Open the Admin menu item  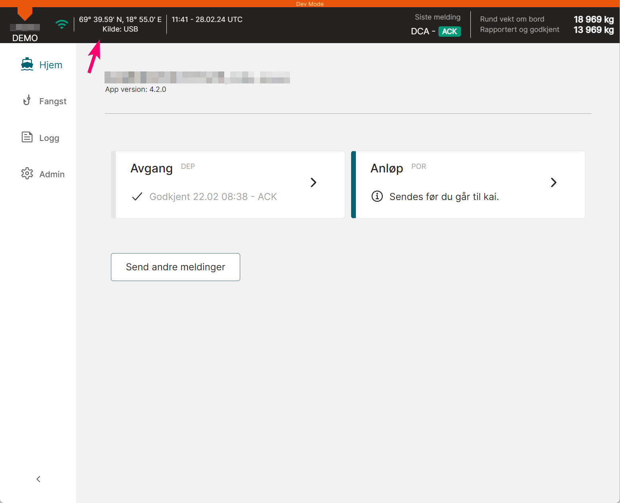tap(43, 174)
